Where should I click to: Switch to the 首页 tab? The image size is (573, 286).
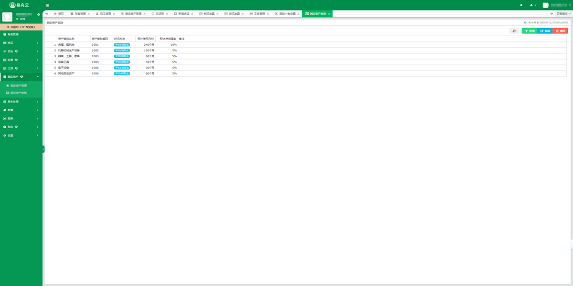[x=58, y=14]
